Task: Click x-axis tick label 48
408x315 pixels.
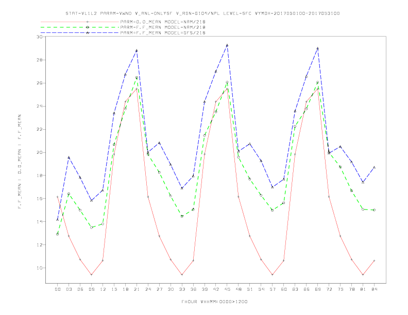Action: tap(239, 289)
